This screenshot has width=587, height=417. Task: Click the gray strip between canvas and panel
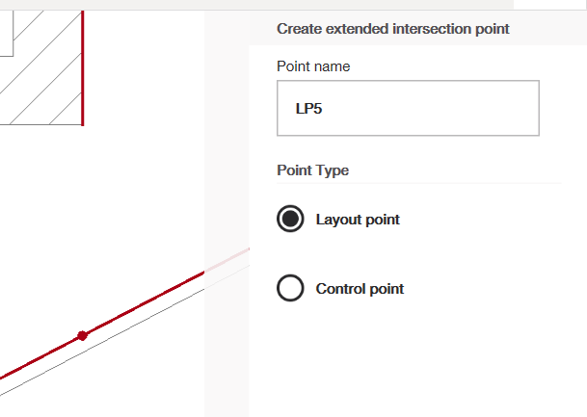pyautogui.click(x=227, y=144)
